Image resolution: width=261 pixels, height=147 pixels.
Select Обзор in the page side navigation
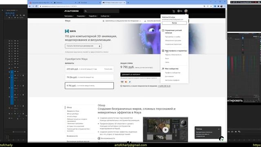(x=69, y=107)
